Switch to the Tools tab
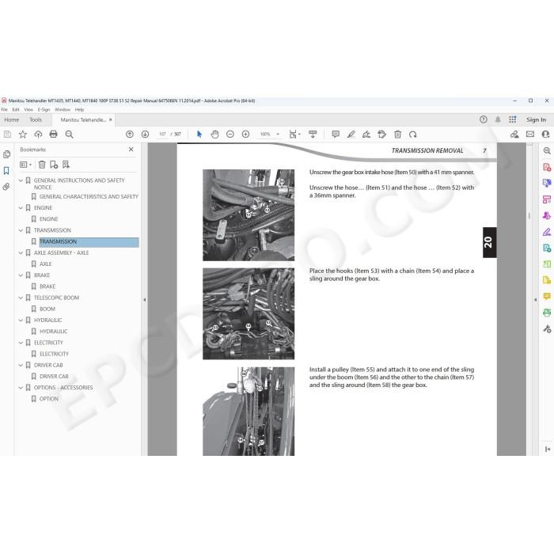 click(36, 120)
